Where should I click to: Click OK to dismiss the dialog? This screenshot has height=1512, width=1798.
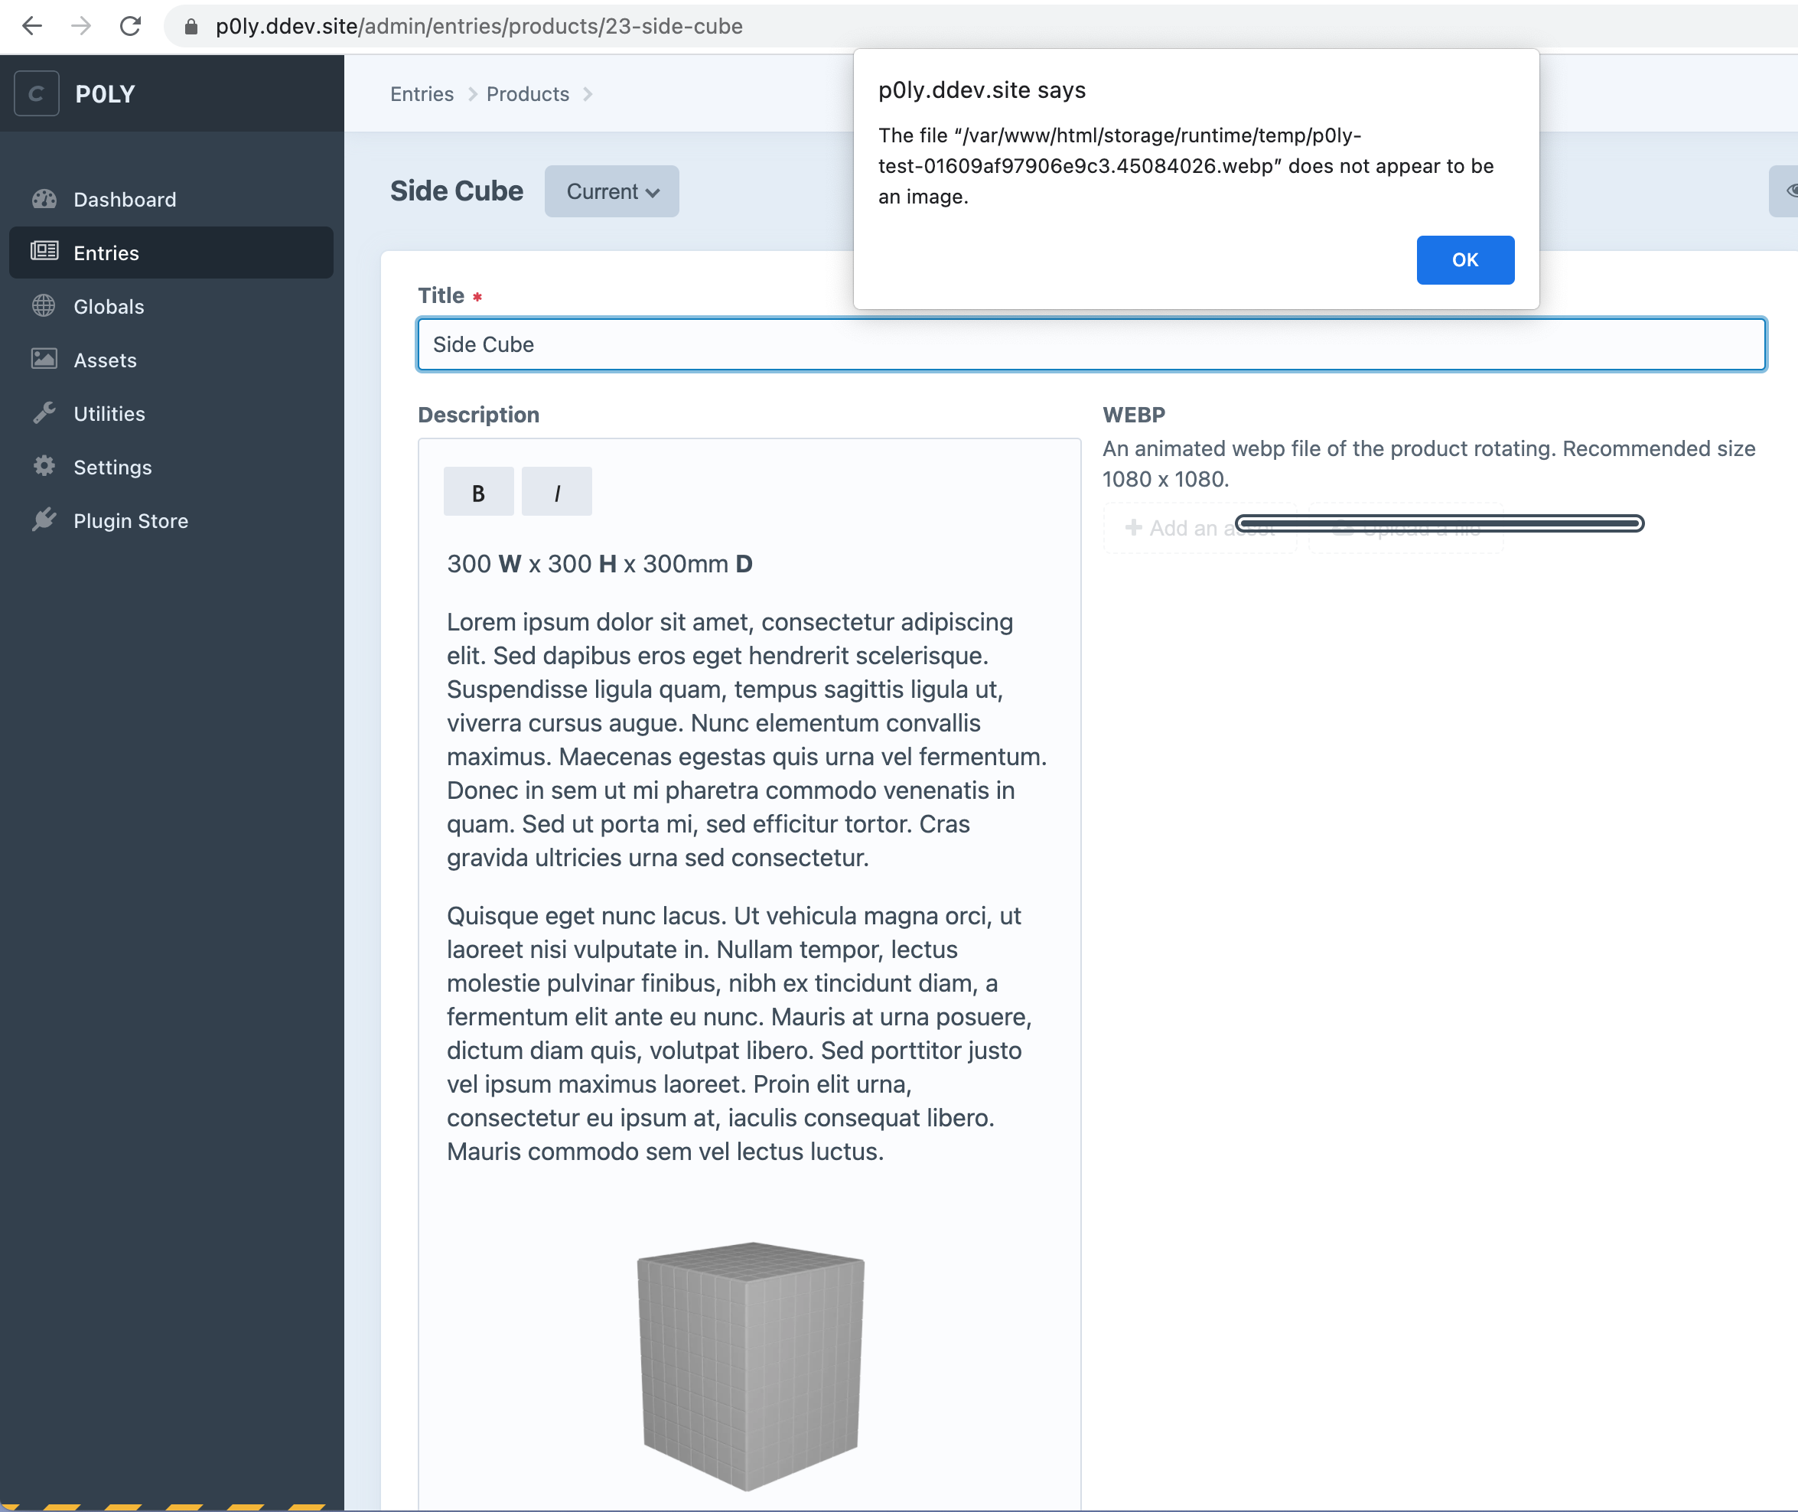click(x=1465, y=259)
